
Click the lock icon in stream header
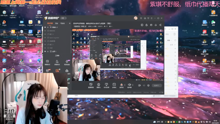click(146, 25)
